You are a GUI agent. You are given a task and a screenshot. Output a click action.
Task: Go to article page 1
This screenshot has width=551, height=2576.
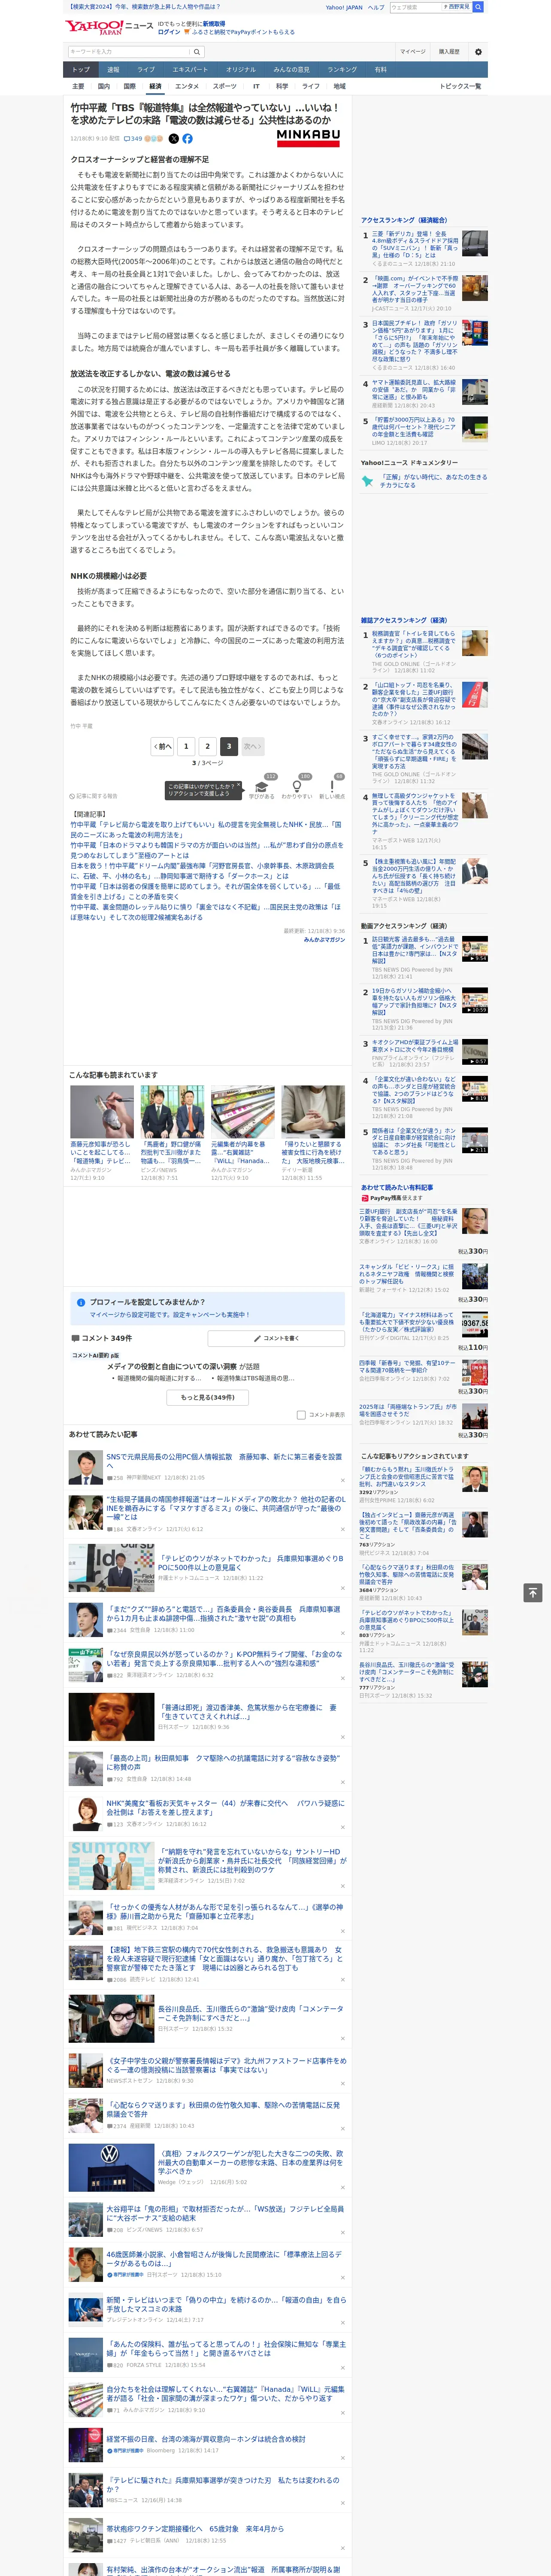pos(186,746)
